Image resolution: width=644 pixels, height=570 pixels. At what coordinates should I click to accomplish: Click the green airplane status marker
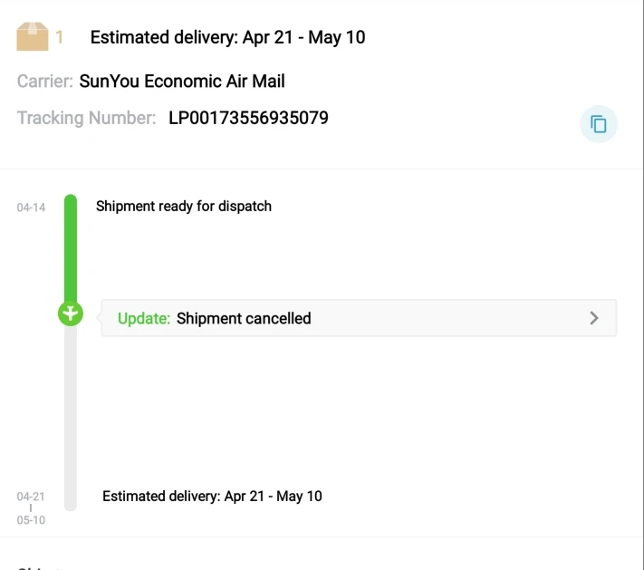pyautogui.click(x=71, y=314)
